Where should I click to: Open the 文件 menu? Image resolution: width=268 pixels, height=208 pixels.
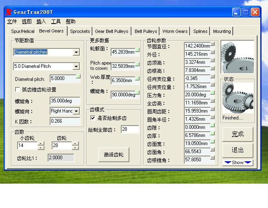[12, 22]
